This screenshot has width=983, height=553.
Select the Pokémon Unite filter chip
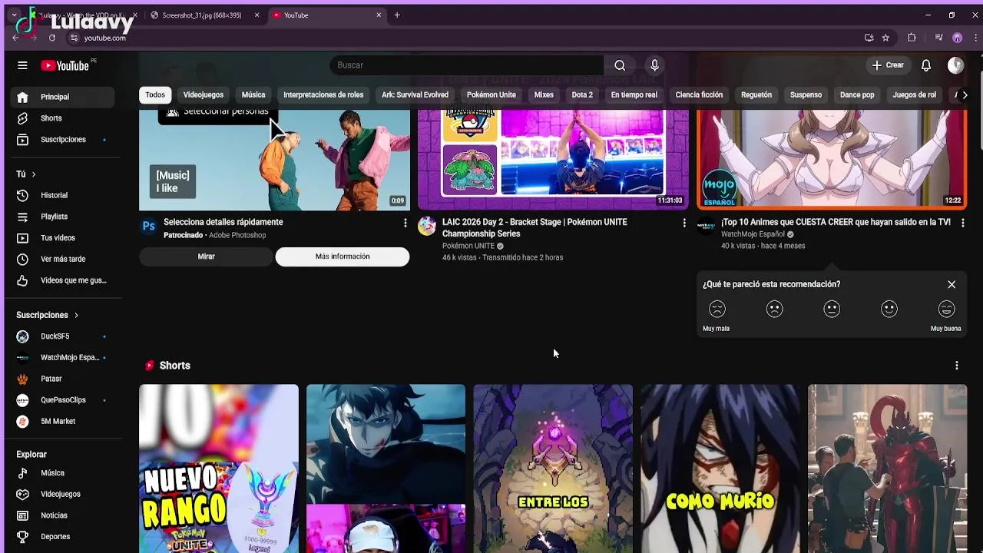tap(491, 95)
